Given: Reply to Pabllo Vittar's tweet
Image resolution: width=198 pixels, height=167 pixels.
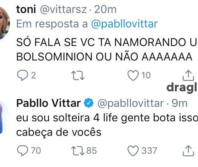Looking at the screenshot, I should [x=23, y=151].
